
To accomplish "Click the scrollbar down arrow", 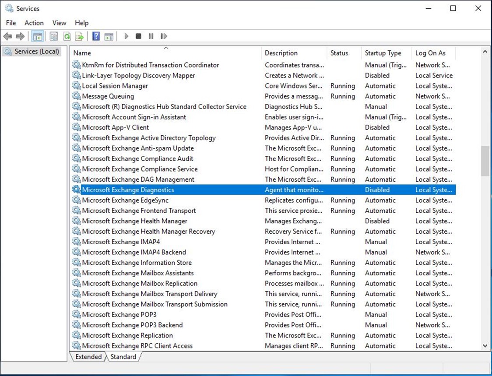I will [485, 346].
